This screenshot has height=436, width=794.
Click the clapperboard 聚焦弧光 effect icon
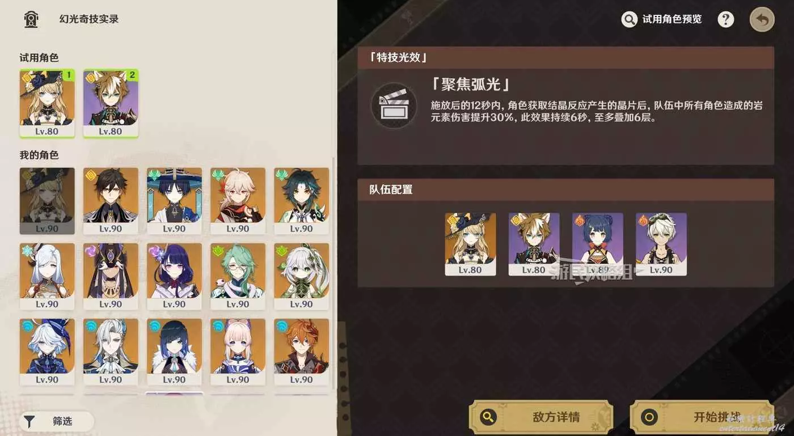(x=390, y=104)
